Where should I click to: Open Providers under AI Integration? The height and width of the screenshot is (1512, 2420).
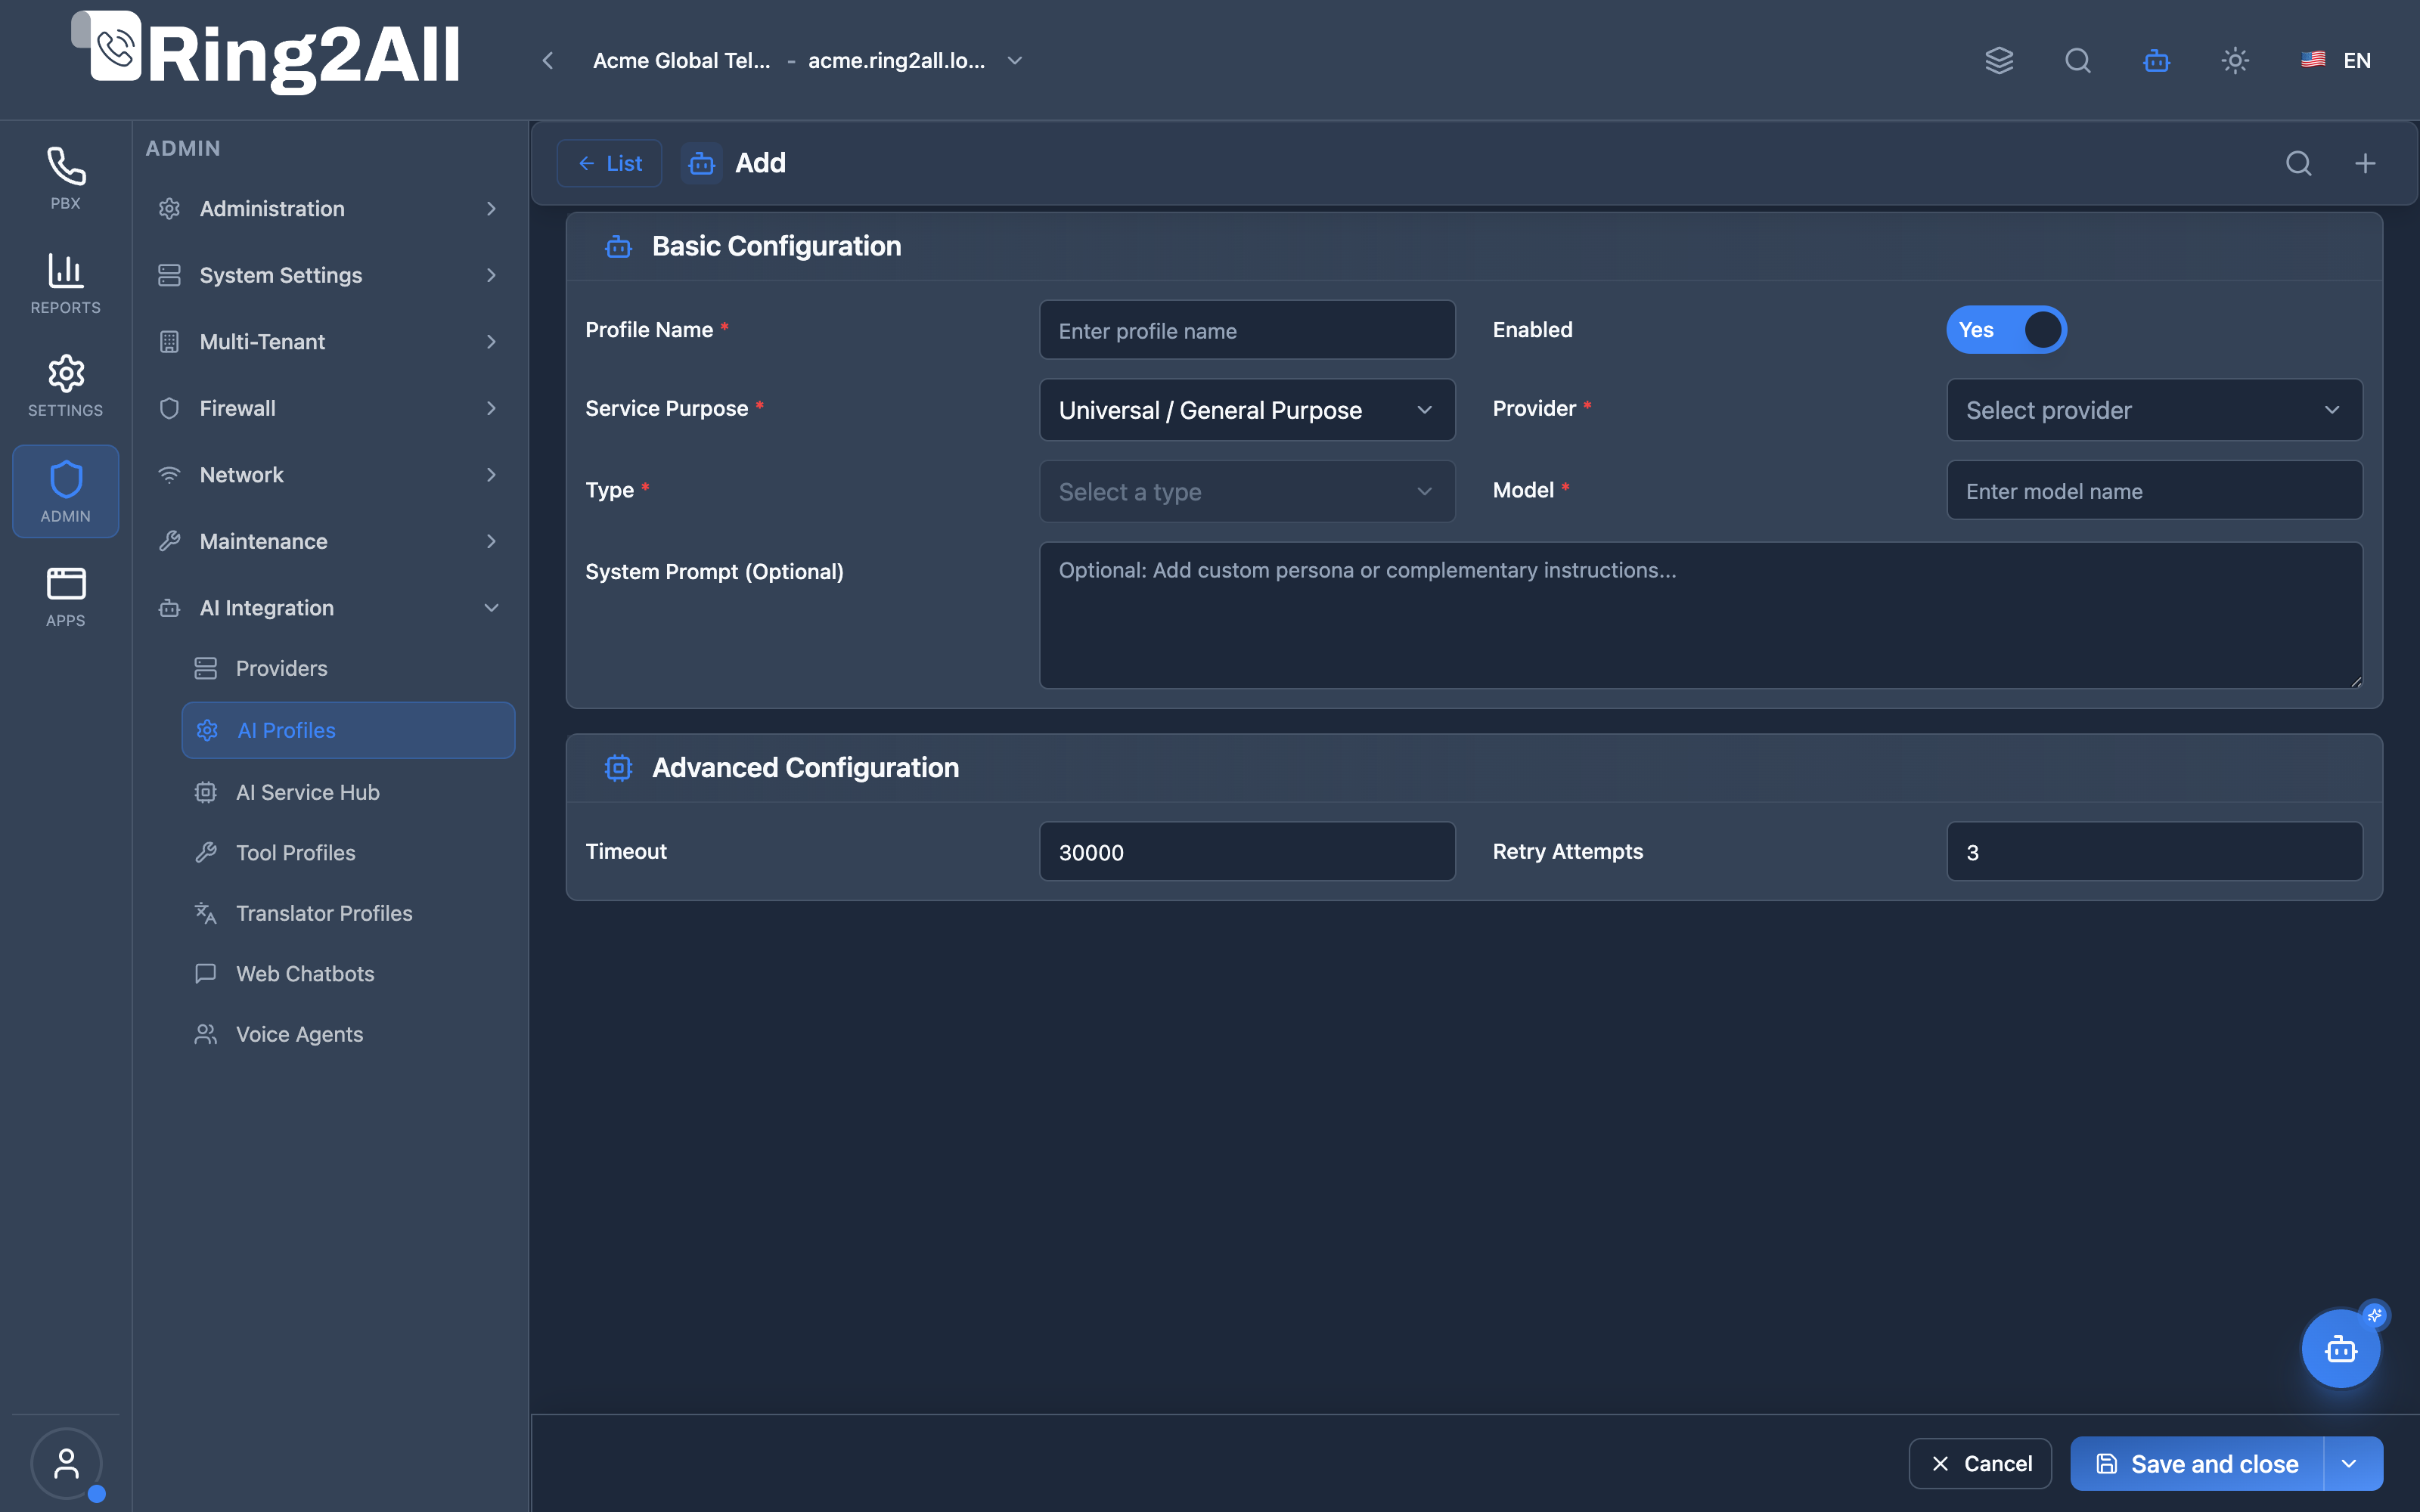point(348,668)
